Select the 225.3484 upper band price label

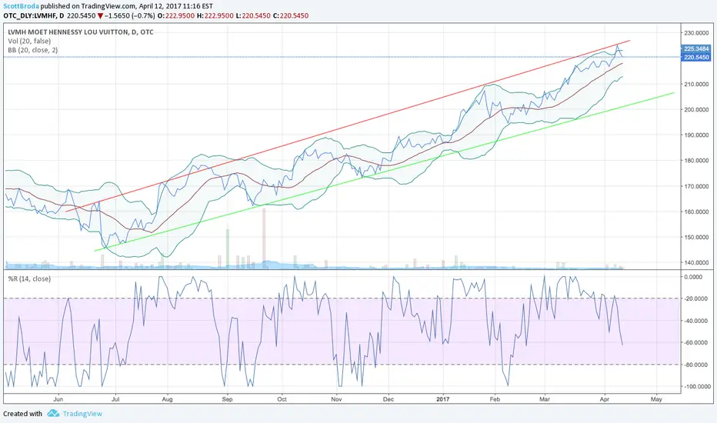tap(696, 48)
